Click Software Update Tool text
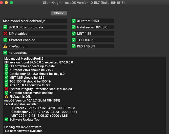Viewport: 169px width, 134px height. (25, 120)
